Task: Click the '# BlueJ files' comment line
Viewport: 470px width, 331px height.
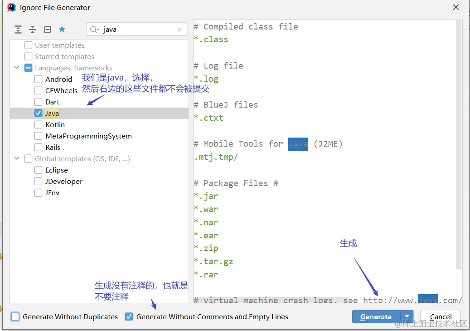Action: (x=226, y=105)
